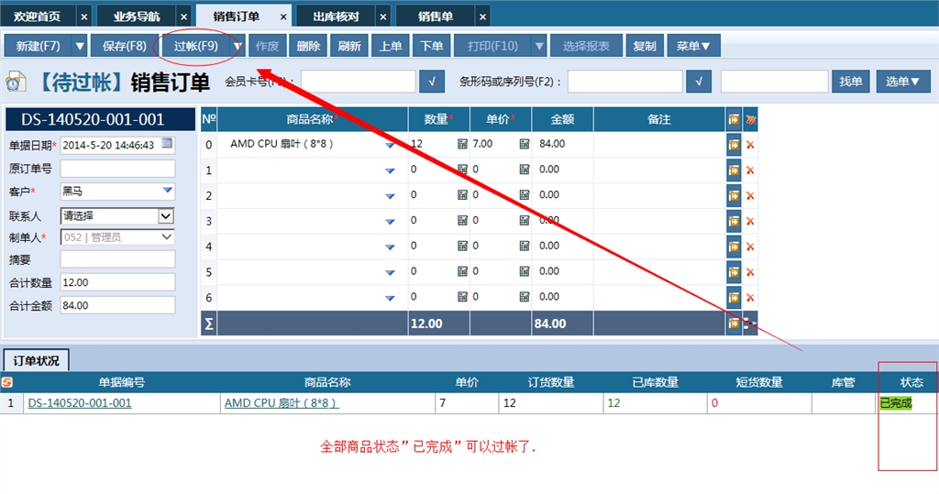939x494 pixels.
Task: Delete row 6 with red X
Action: point(750,298)
